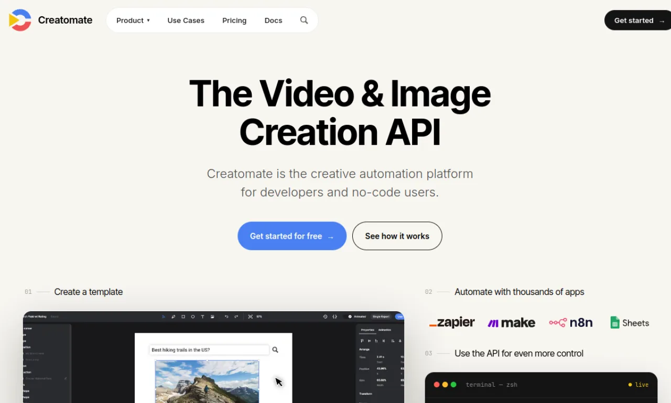The width and height of the screenshot is (671, 403).
Task: Click 'Use the API for even more control'
Action: [x=519, y=353]
